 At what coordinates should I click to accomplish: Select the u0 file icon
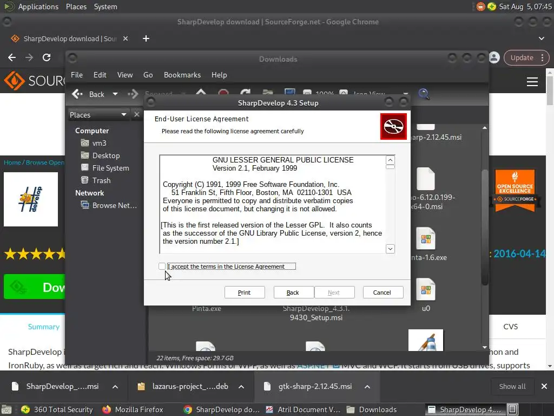click(426, 290)
